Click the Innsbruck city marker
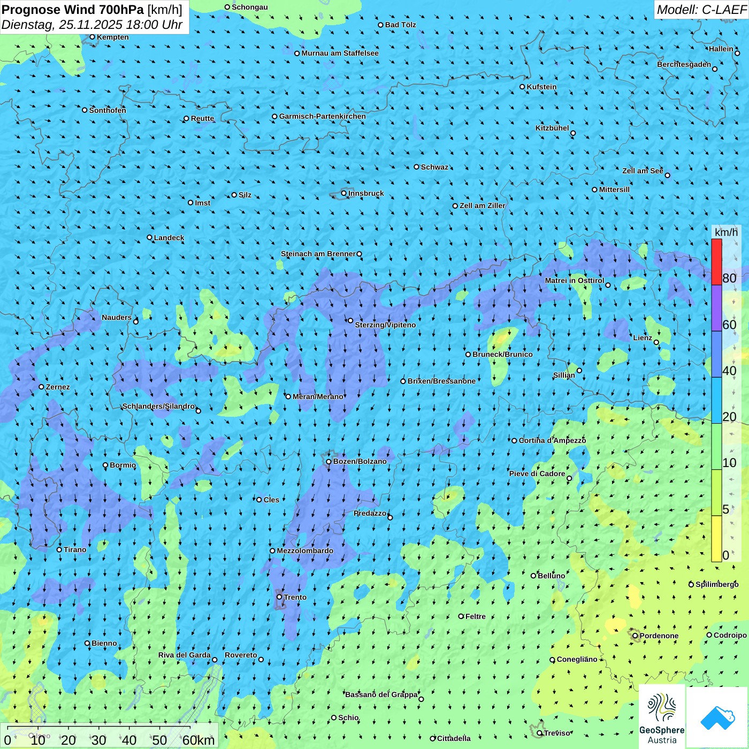749x749 pixels. 344,193
